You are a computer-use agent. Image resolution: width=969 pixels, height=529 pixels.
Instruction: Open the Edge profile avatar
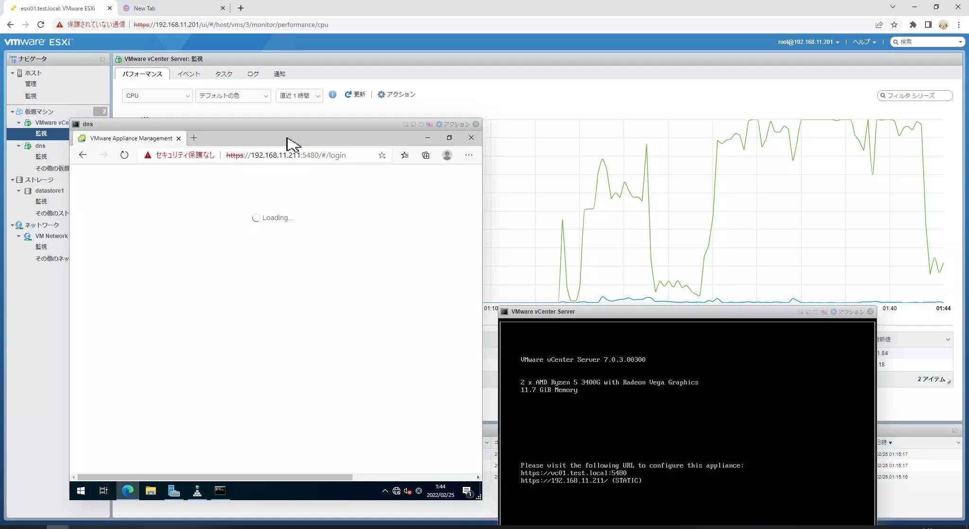tap(447, 155)
